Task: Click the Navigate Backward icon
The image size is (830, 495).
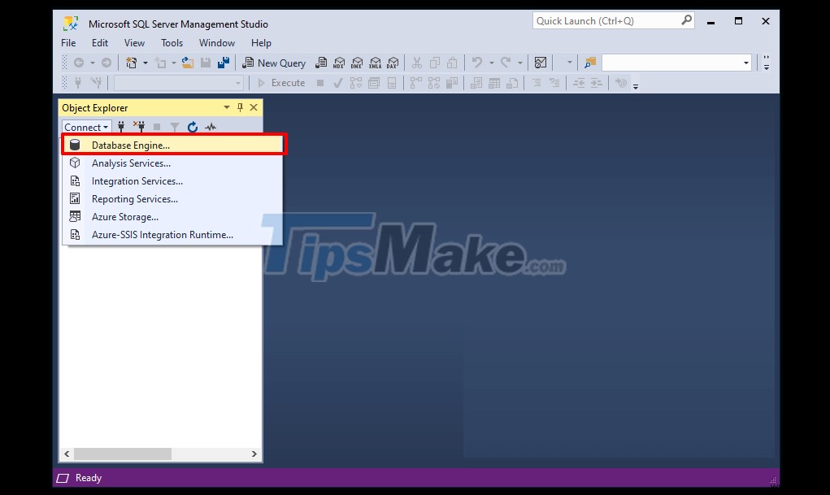Action: [78, 63]
